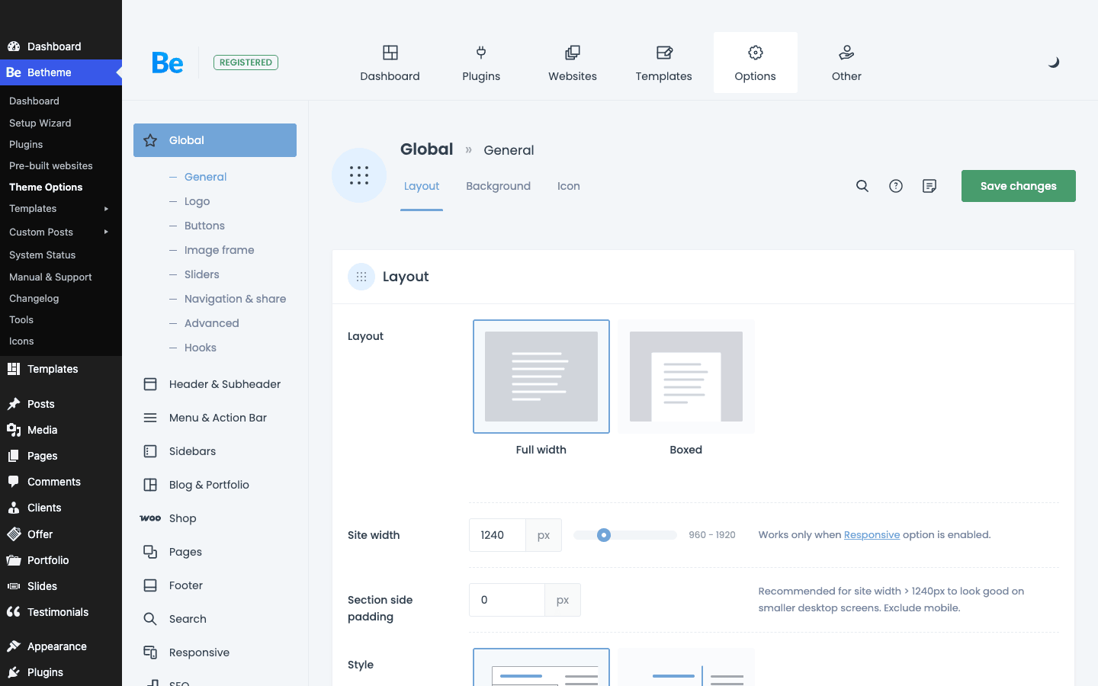Open Plugins in Betheme top navigation

pos(481,63)
